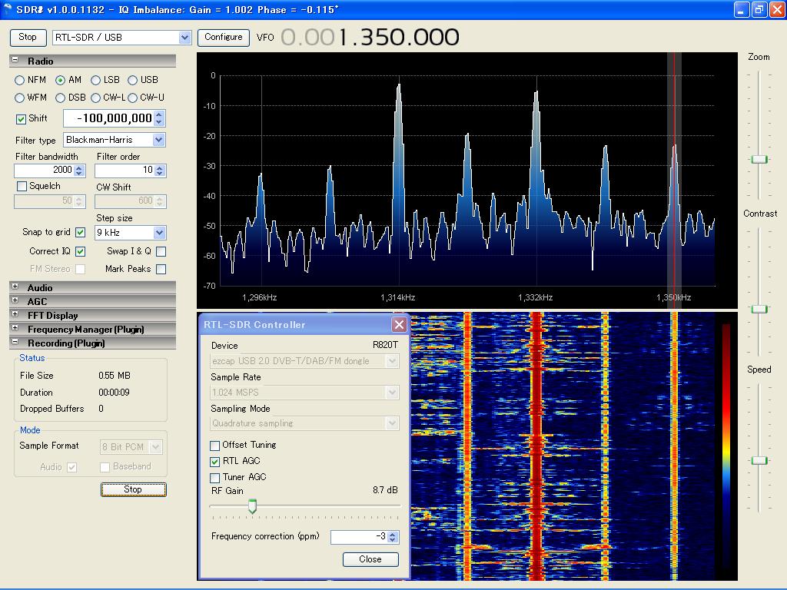This screenshot has width=787, height=590.
Task: Adjust the Filter order stepper
Action: point(160,170)
